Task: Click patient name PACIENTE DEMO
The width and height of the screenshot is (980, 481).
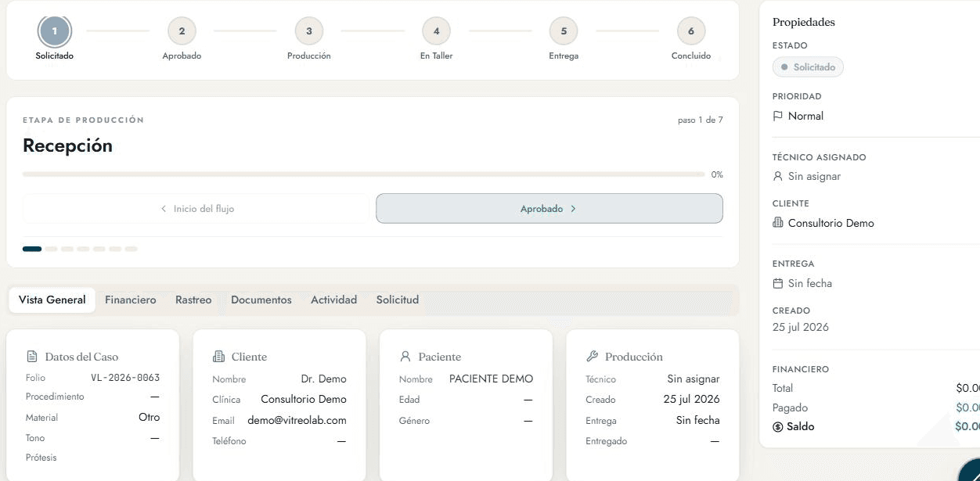Action: [491, 379]
